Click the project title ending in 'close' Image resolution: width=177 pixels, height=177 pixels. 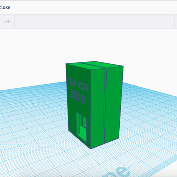point(5,8)
